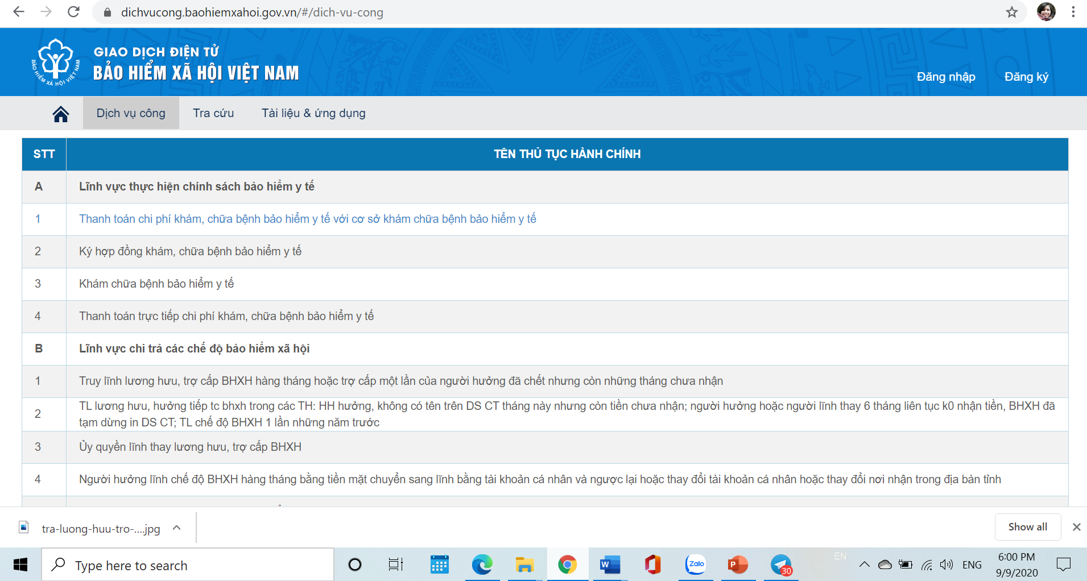Open the Chrome profile avatar
1087x581 pixels.
click(1045, 12)
